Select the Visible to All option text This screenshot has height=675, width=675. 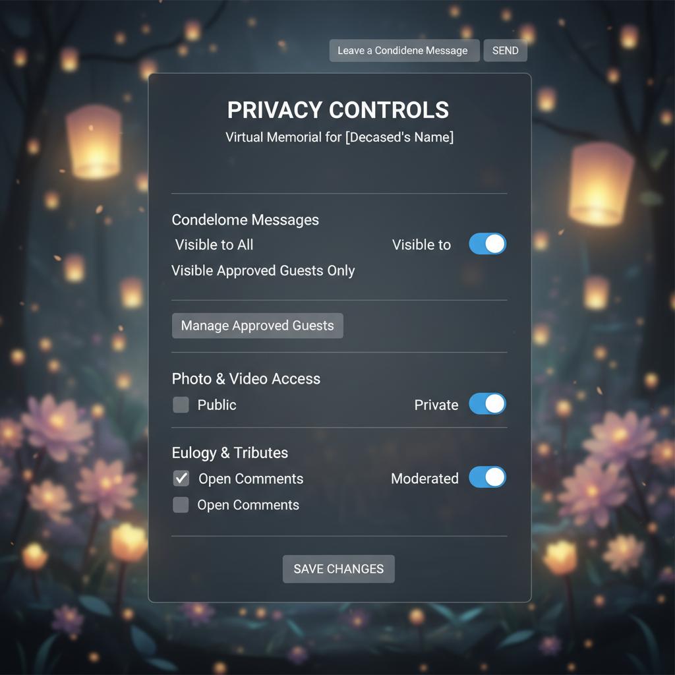[x=214, y=245]
